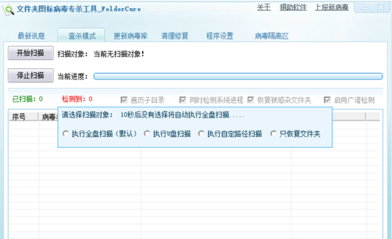Select 只恢复文件夹 radio option
Viewport: 392px width, 239px height.
tap(274, 134)
